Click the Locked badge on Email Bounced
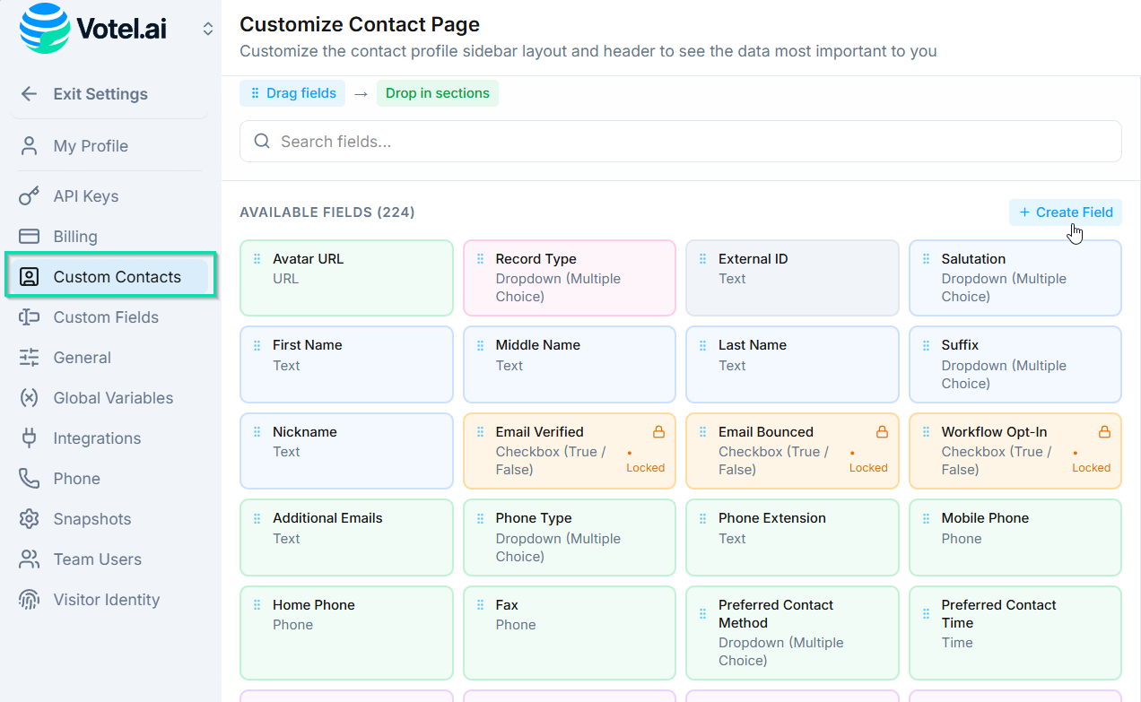 (x=868, y=467)
